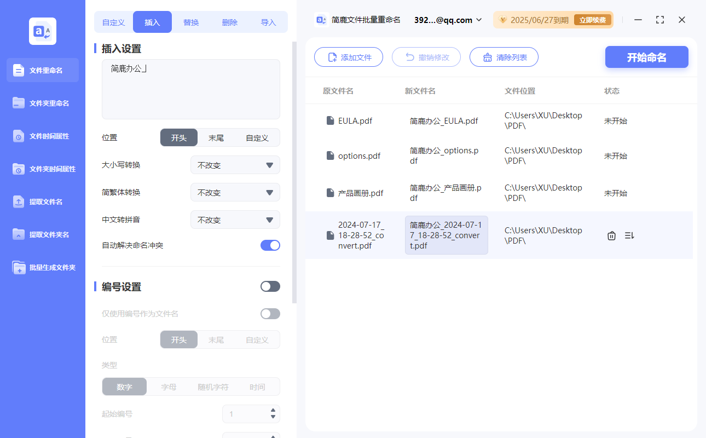Image resolution: width=706 pixels, height=438 pixels.
Task: Switch to the 替换 tab
Action: pyautogui.click(x=191, y=22)
